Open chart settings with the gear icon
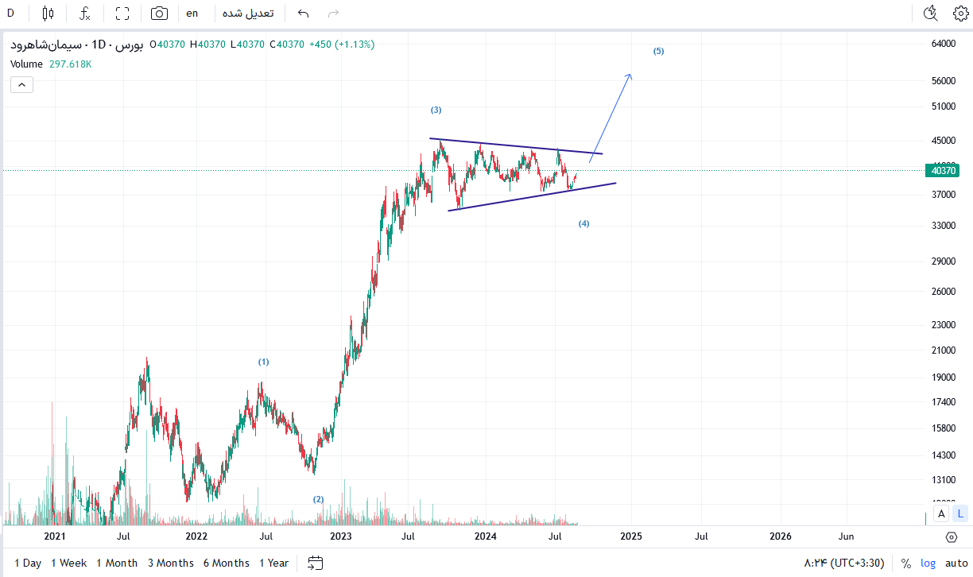This screenshot has height=577, width=973. click(x=959, y=14)
